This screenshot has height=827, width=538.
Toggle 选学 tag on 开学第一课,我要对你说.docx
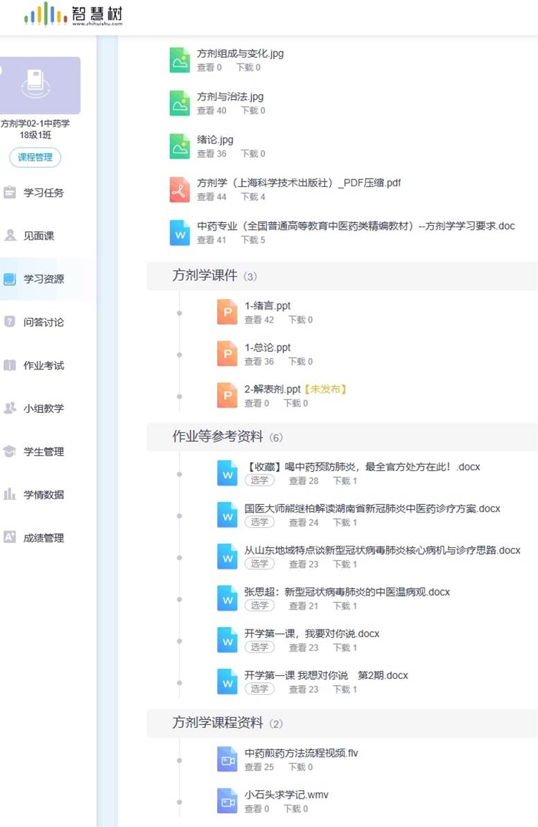coord(259,647)
